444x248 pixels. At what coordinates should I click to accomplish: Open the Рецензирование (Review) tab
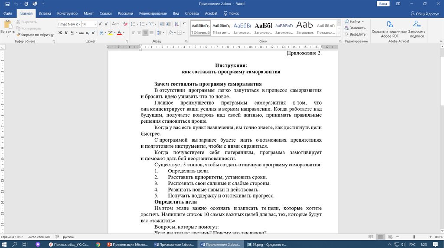point(153,13)
